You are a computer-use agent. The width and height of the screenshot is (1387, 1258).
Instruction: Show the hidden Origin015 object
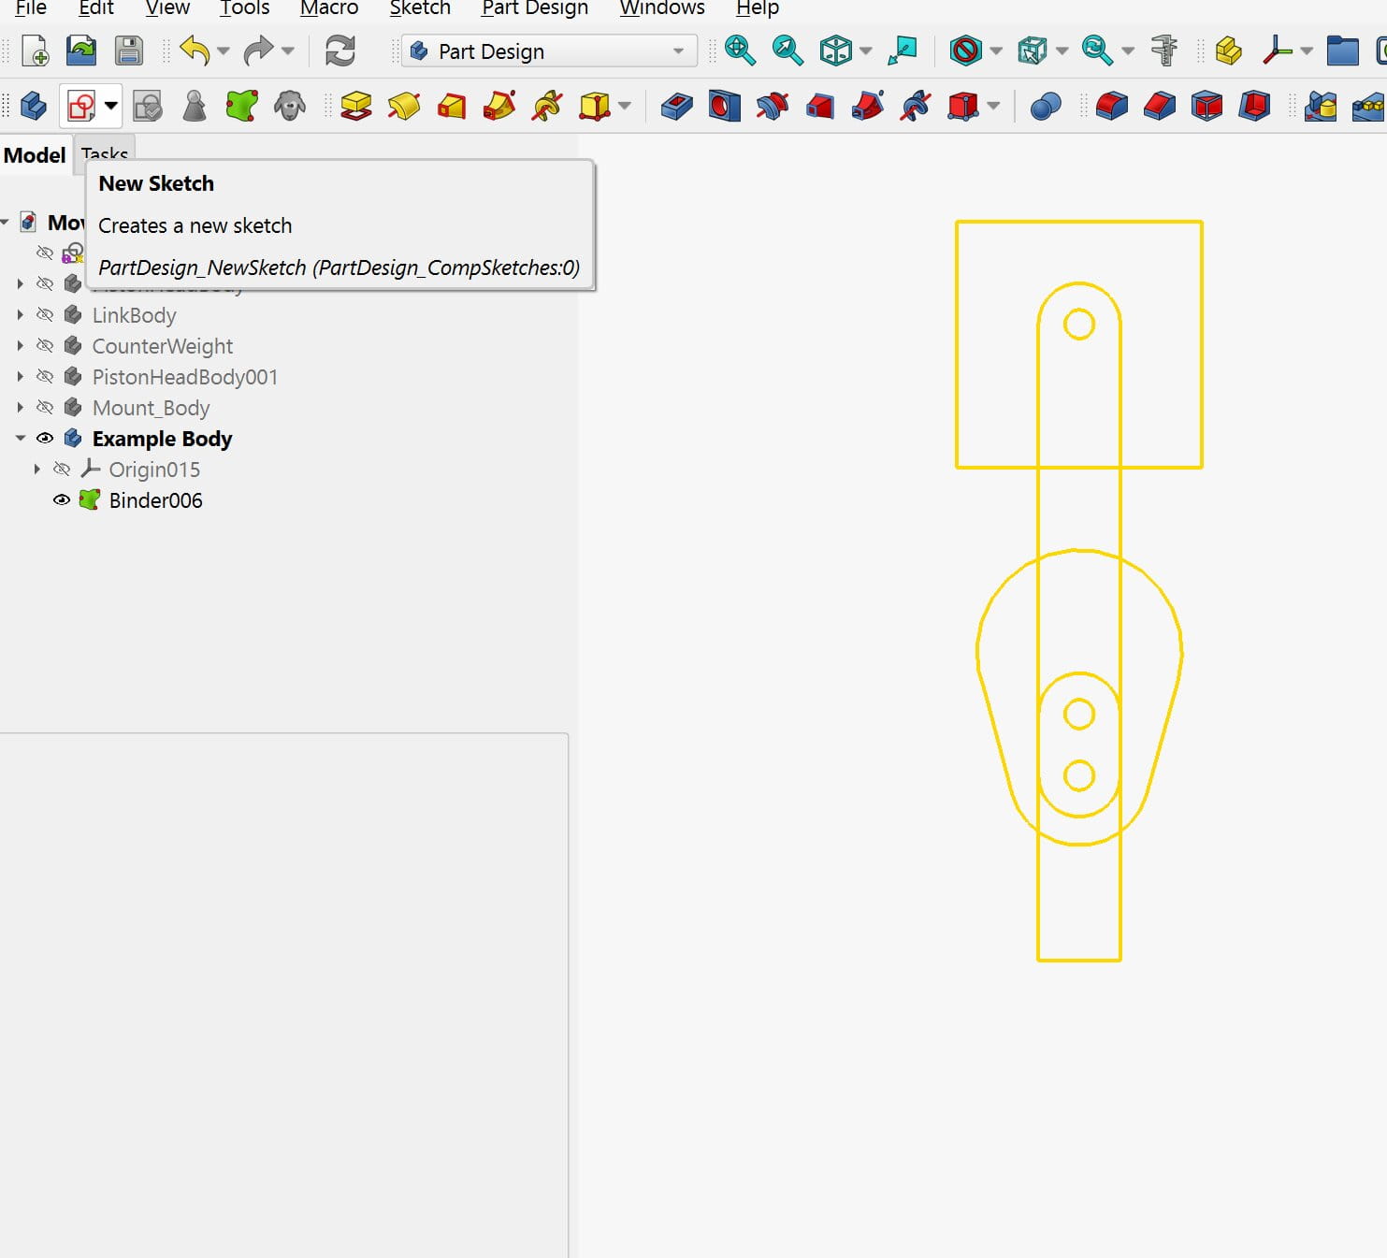coord(62,470)
